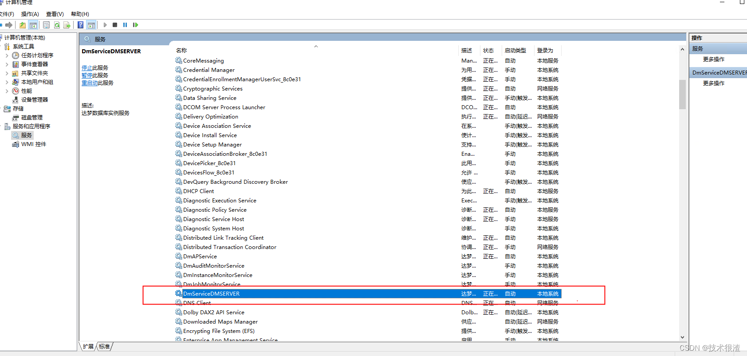
Task: Select Dolby DAX2 API Service row
Action: point(368,312)
